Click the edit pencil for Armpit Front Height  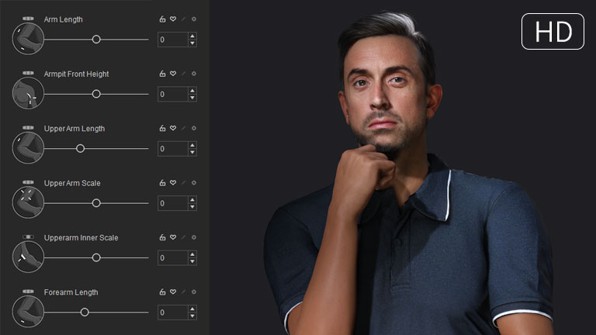click(184, 74)
